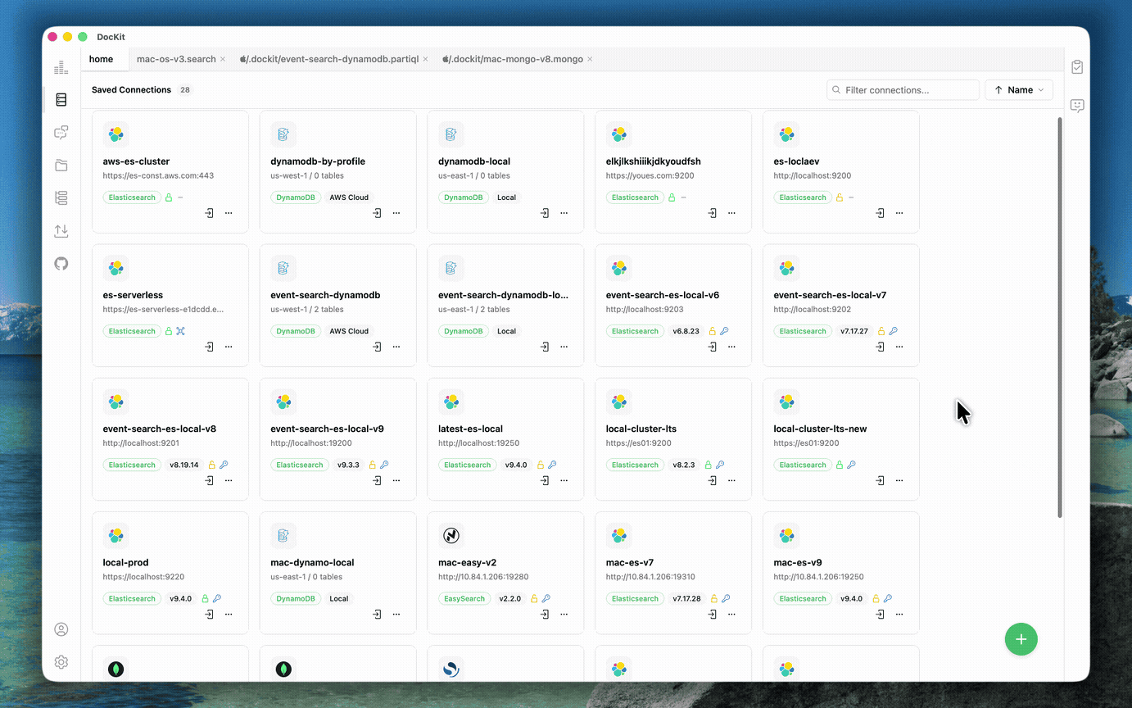Open more options for mac-dynamo-local card
The width and height of the screenshot is (1132, 708).
396,614
